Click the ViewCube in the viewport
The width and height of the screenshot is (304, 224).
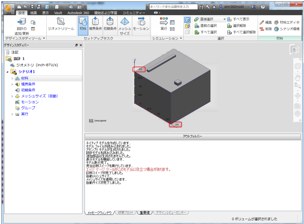click(x=294, y=50)
